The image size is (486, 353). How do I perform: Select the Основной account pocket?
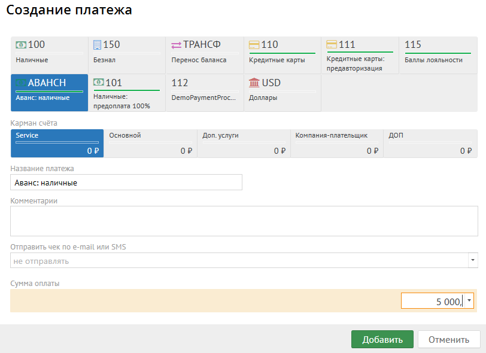(x=150, y=144)
